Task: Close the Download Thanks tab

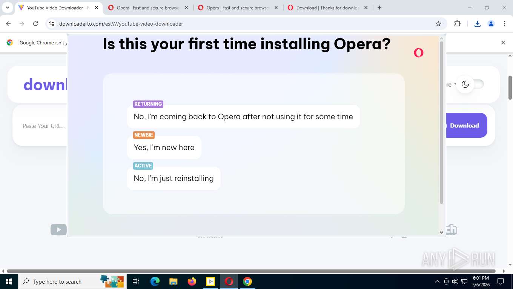Action: [366, 8]
